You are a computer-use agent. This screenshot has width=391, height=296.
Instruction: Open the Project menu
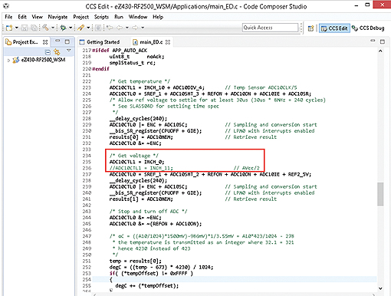80,17
